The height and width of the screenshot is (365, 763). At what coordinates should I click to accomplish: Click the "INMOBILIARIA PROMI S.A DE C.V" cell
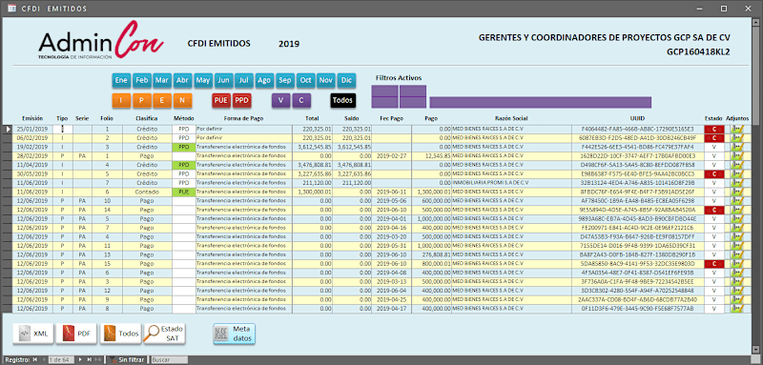[511, 183]
